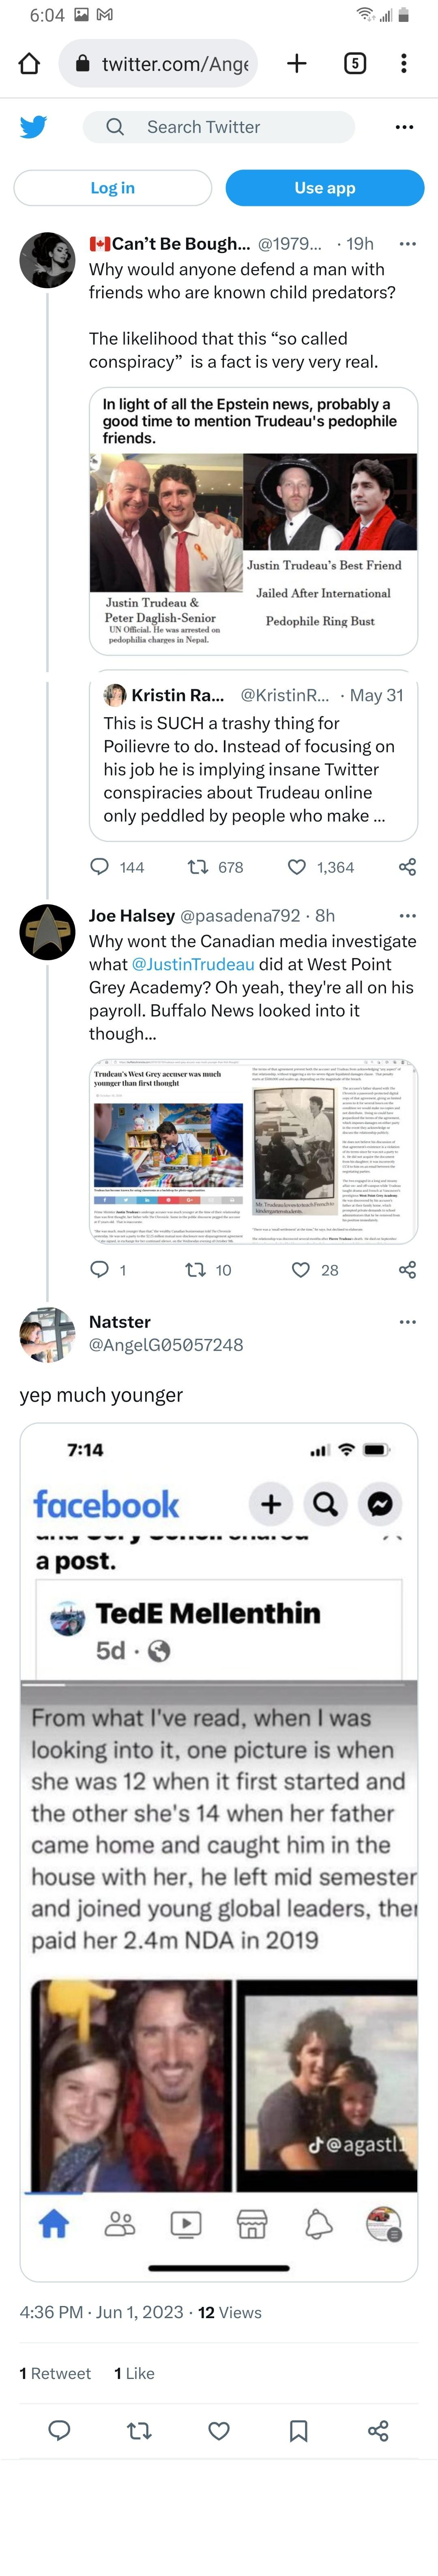Share the Can't Be Bought tweet
Screen dimensions: 438x2576
(x=407, y=867)
